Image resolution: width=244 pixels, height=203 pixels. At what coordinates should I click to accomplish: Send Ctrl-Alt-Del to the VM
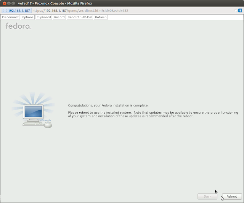coord(80,17)
